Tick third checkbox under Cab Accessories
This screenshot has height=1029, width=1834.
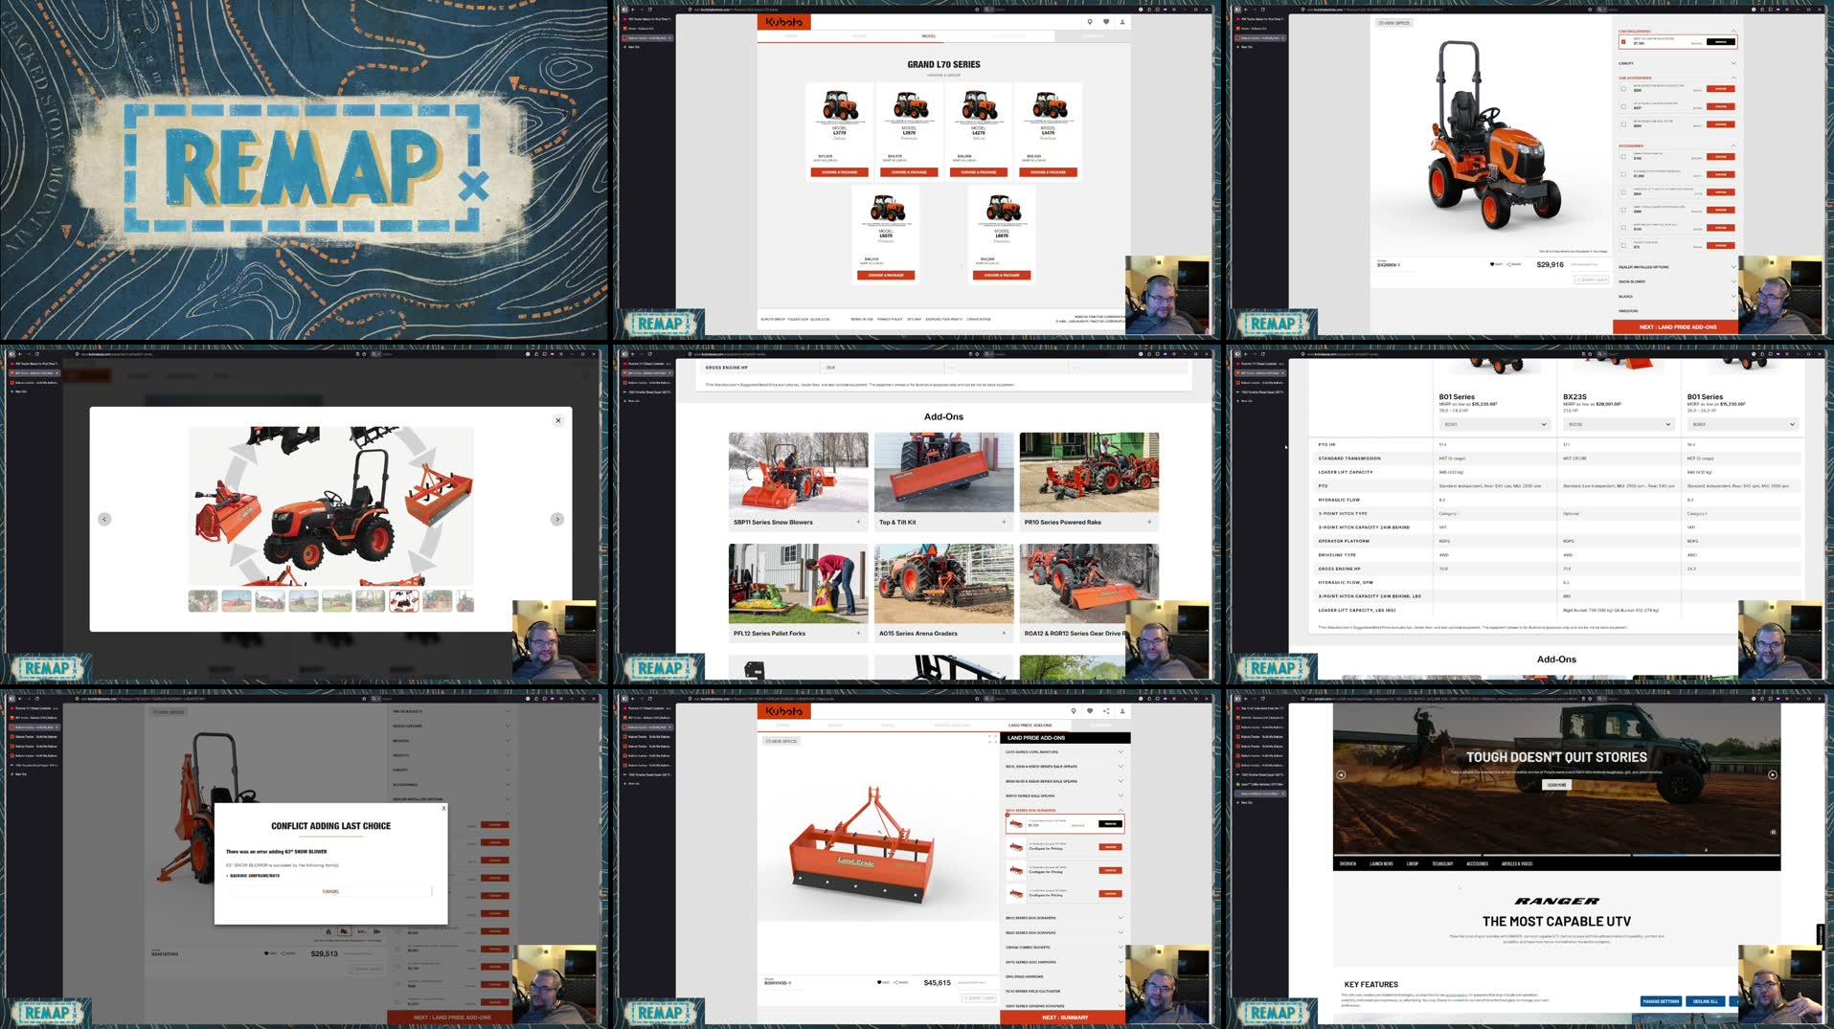pos(1623,123)
